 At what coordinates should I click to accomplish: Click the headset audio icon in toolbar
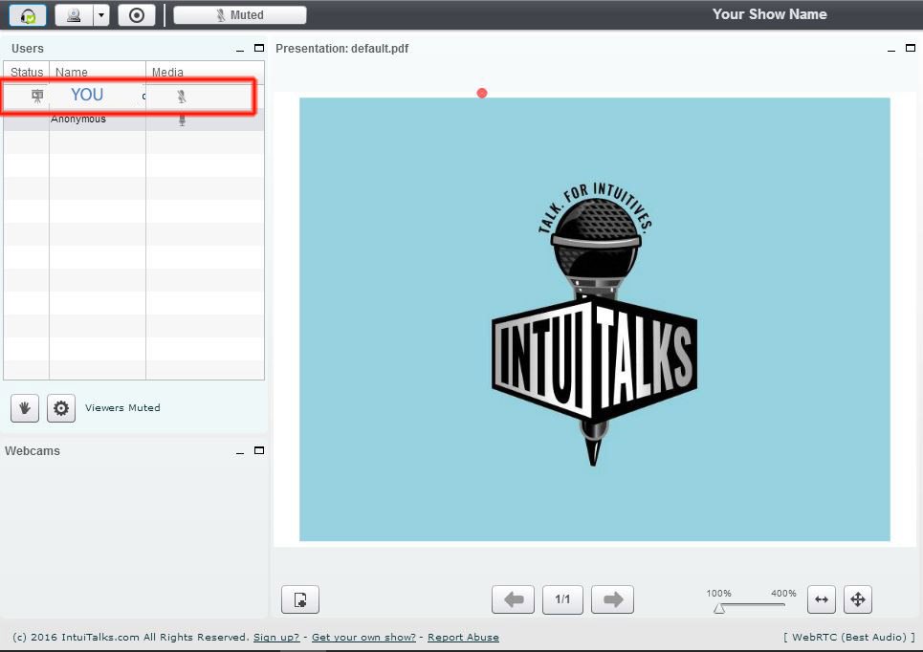click(x=28, y=15)
